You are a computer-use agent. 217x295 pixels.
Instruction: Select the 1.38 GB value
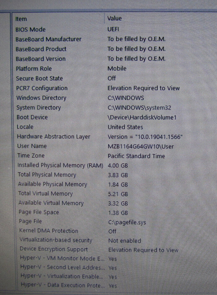(118, 213)
